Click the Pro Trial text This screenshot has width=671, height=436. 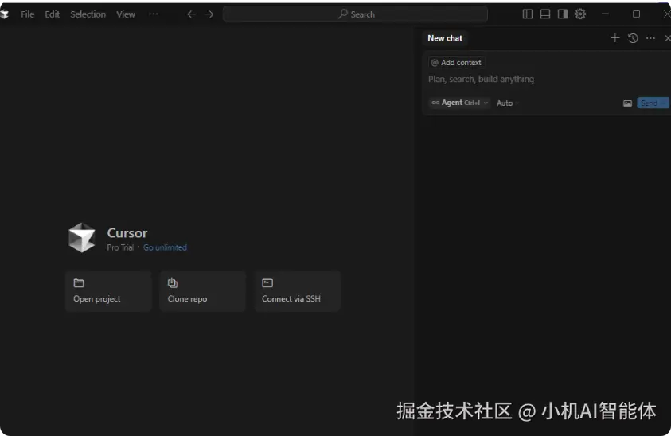coord(120,247)
